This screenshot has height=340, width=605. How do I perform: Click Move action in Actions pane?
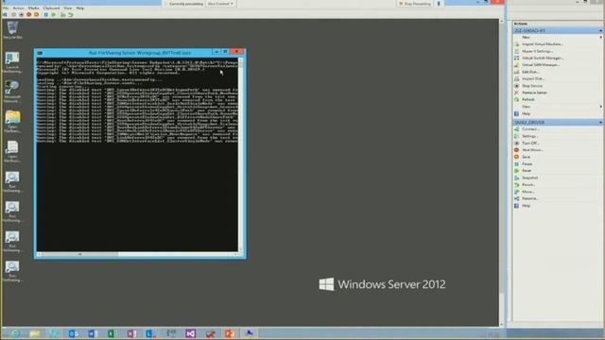(527, 192)
